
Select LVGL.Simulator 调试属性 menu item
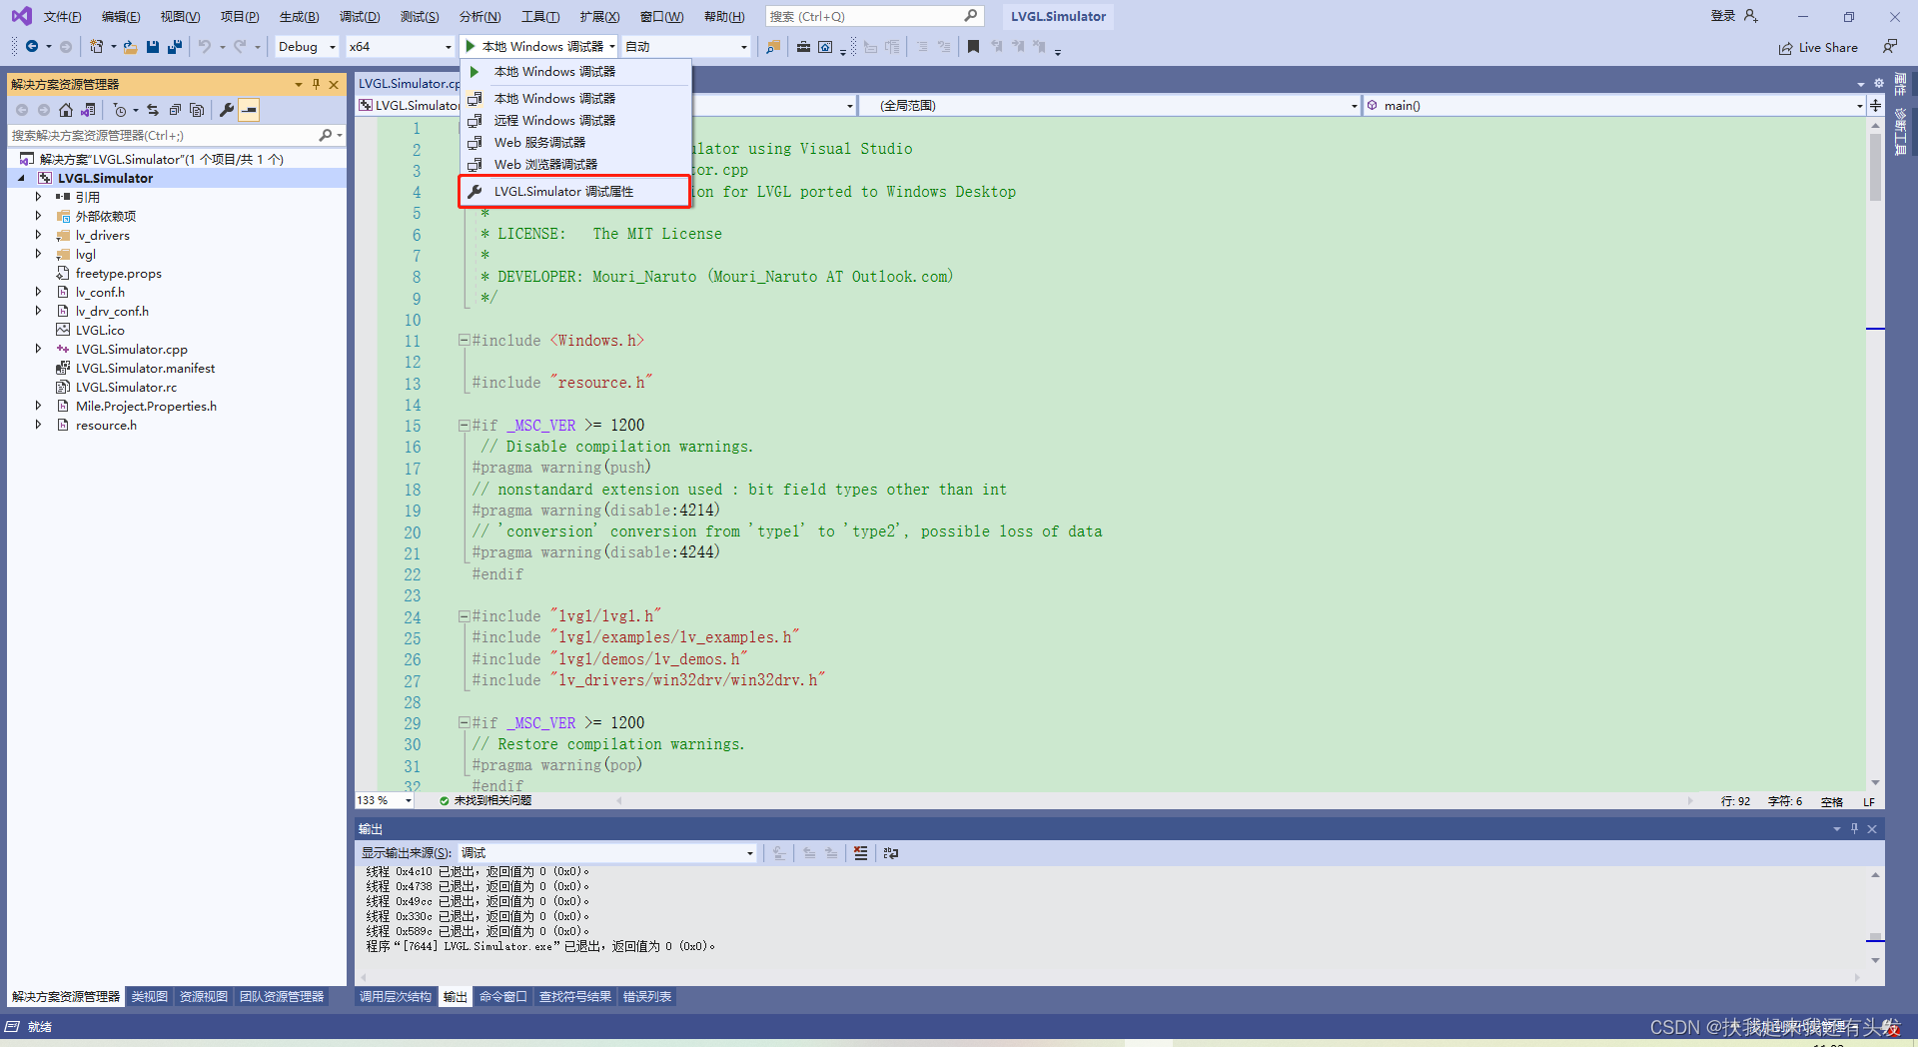coord(574,192)
